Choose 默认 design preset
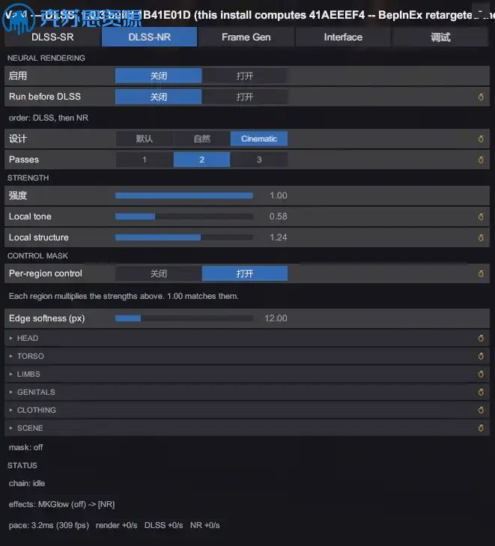 [x=144, y=139]
